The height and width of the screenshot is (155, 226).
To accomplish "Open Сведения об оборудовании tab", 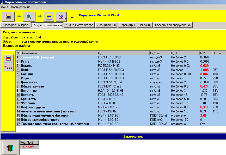I will [x=173, y=25].
